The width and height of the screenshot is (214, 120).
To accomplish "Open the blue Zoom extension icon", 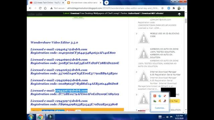I will tap(169, 8).
